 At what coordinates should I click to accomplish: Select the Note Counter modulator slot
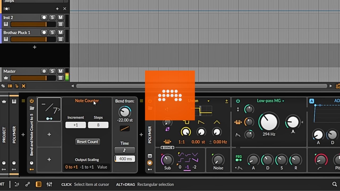(x=49, y=109)
